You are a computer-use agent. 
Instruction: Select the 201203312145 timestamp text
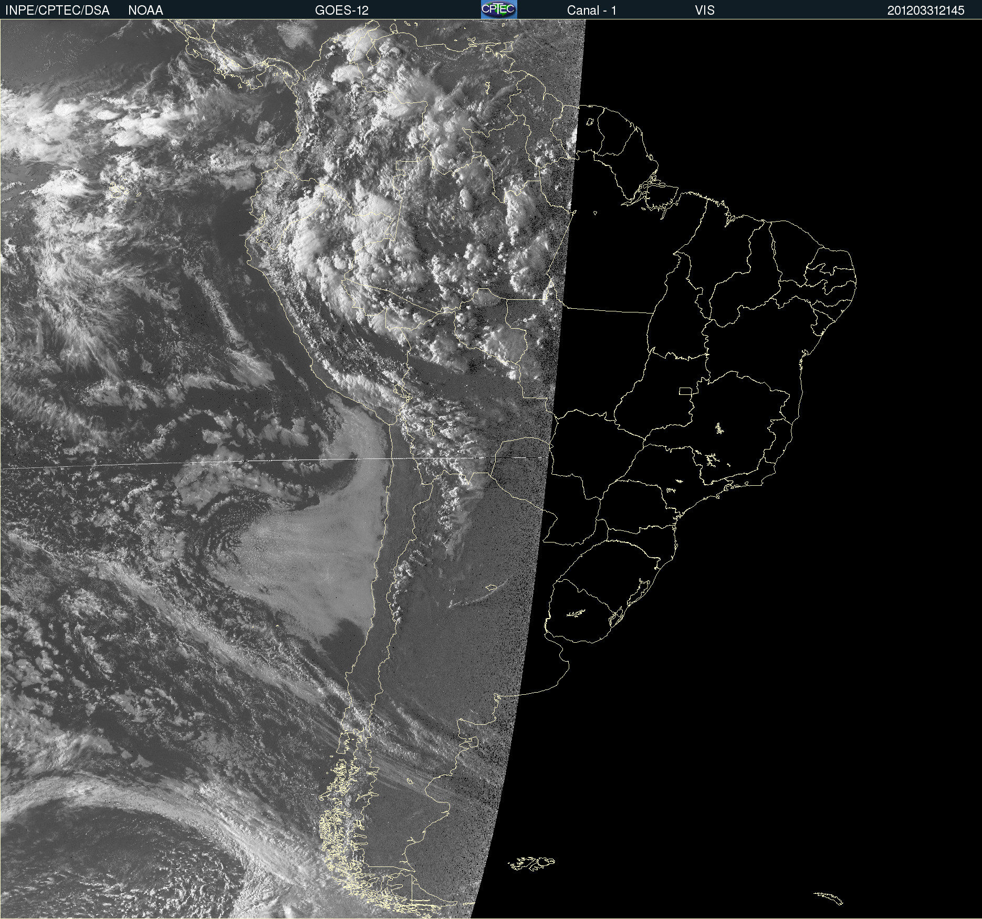[x=926, y=11]
